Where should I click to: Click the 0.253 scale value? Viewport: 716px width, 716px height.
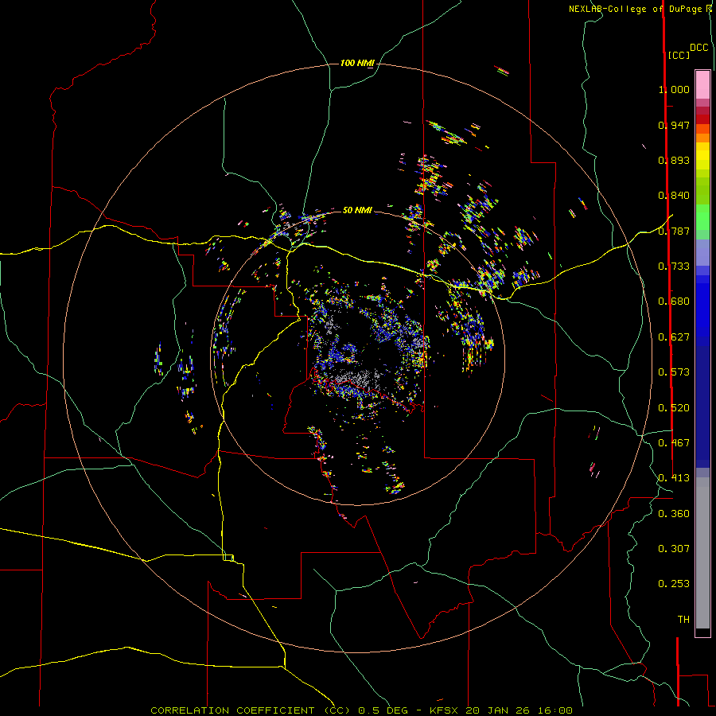pos(674,584)
